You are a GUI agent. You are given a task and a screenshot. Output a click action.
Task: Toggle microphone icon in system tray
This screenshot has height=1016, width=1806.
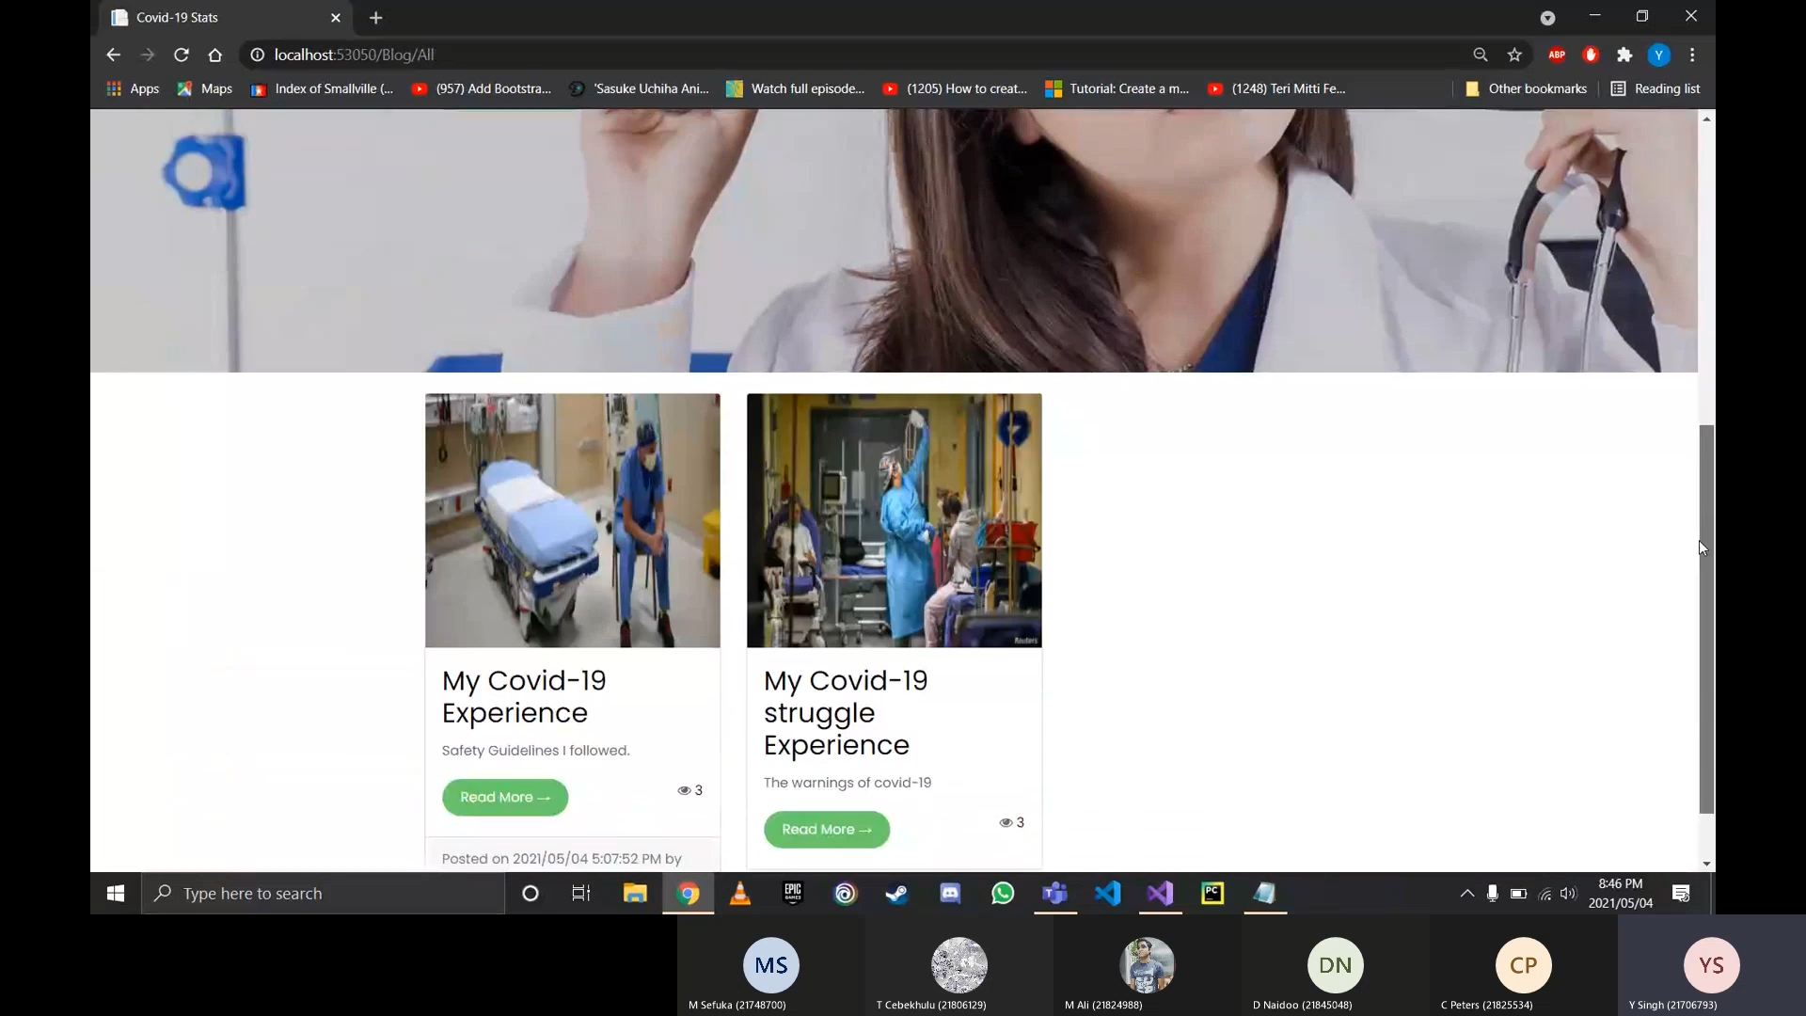[x=1493, y=893]
